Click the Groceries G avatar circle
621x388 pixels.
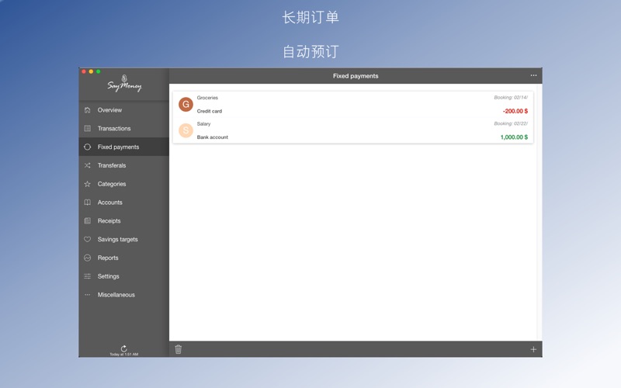(186, 105)
